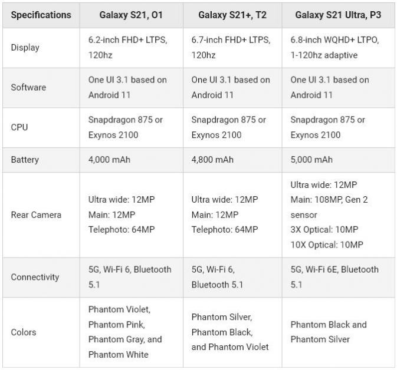Select the Galaxy S21, O1 header

pos(131,15)
